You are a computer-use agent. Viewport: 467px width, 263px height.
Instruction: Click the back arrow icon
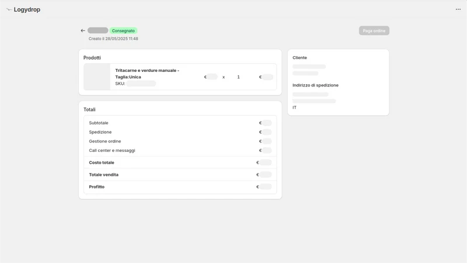click(x=83, y=30)
